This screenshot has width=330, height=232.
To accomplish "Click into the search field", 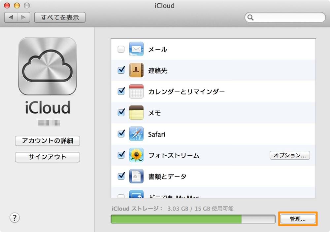I will point(285,18).
